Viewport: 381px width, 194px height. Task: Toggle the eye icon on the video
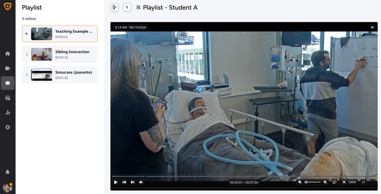pos(372,27)
